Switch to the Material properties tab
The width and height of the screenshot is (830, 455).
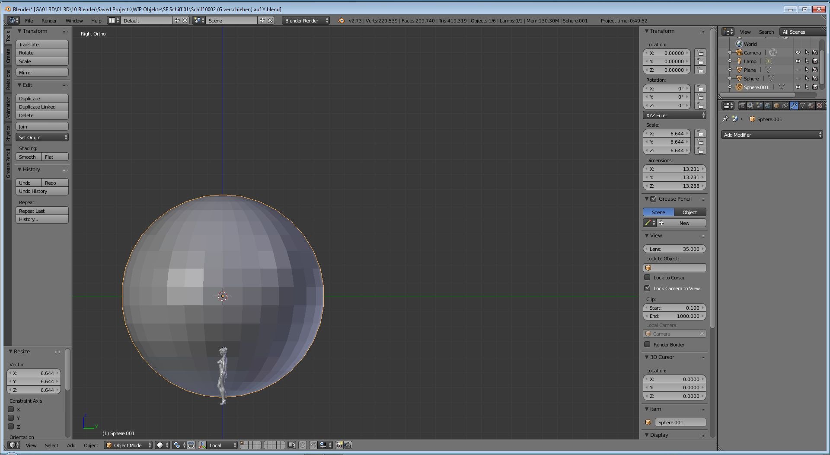tap(811, 106)
